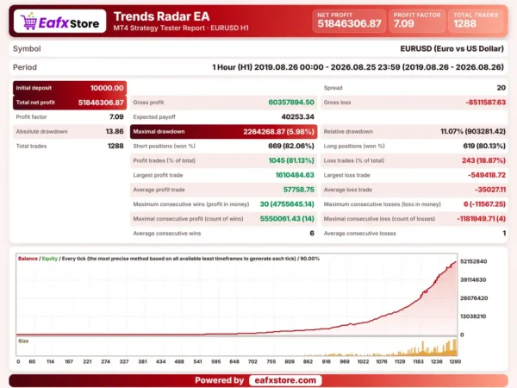Select the Net Profit 51846306.87 header card
The width and height of the screenshot is (517, 388).
[x=349, y=21]
